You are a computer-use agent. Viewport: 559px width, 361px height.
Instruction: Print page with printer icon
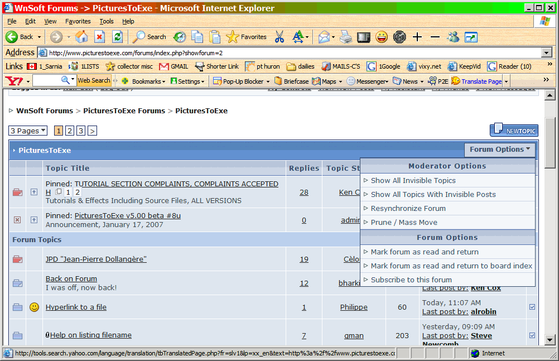coord(345,37)
